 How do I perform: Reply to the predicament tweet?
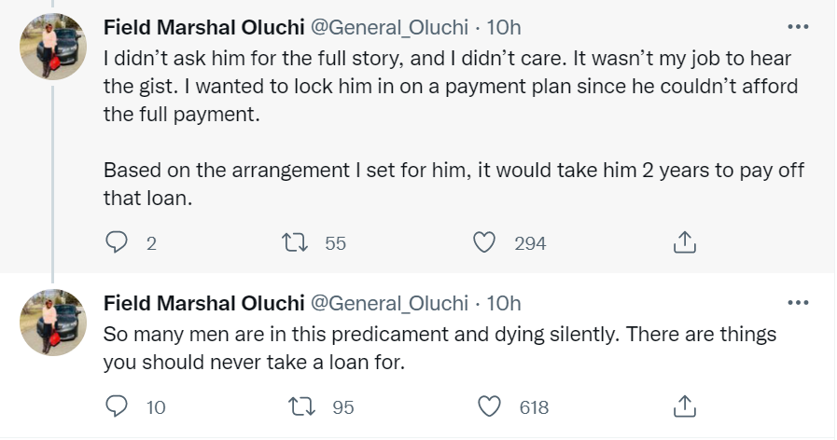point(117,407)
